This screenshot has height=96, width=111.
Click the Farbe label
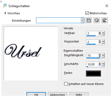click(68, 73)
